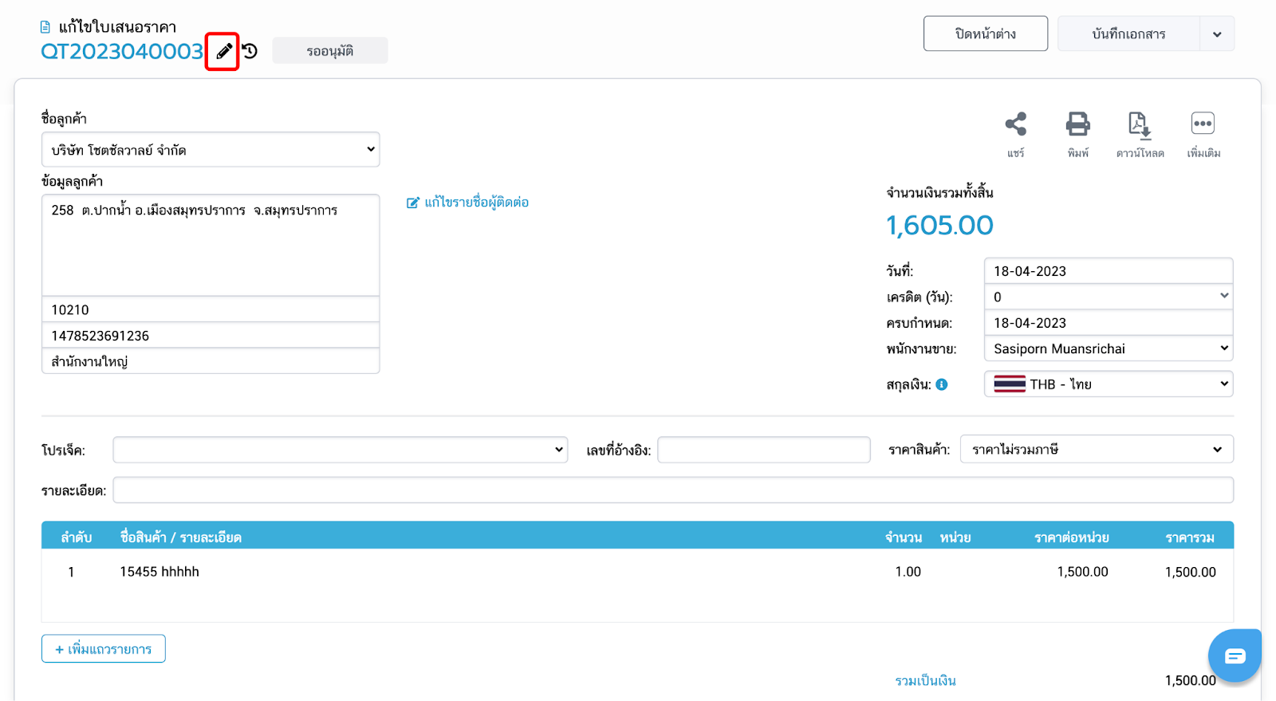The width and height of the screenshot is (1276, 701).
Task: Open the THB currency selector
Action: pyautogui.click(x=1108, y=384)
